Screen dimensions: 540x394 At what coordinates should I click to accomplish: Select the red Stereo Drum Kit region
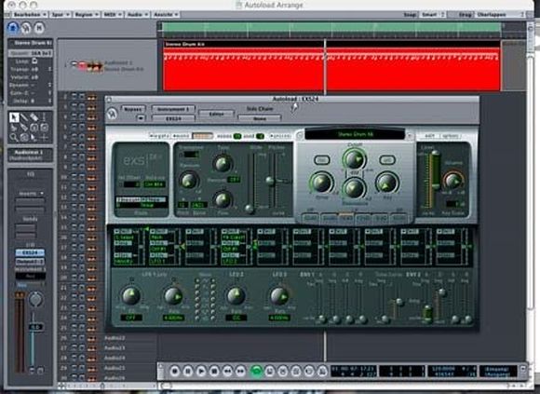point(331,66)
